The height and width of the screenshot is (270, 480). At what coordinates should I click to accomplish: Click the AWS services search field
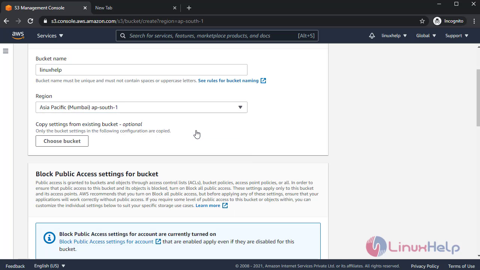point(217,36)
